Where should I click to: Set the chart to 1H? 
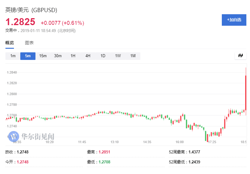pyautogui.click(x=73, y=56)
